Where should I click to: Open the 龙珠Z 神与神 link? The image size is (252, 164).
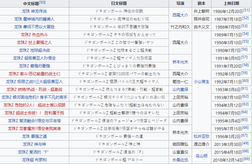pos(34,144)
